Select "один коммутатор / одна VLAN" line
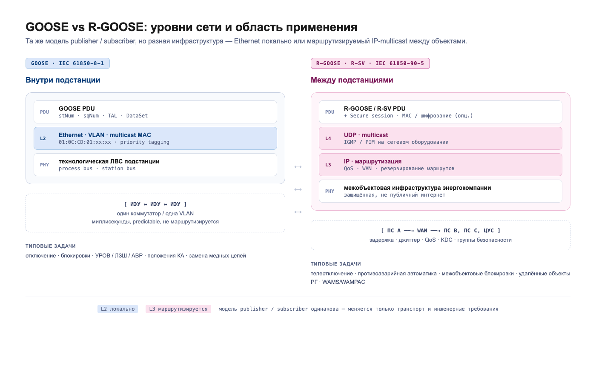596x366 pixels. tap(155, 213)
